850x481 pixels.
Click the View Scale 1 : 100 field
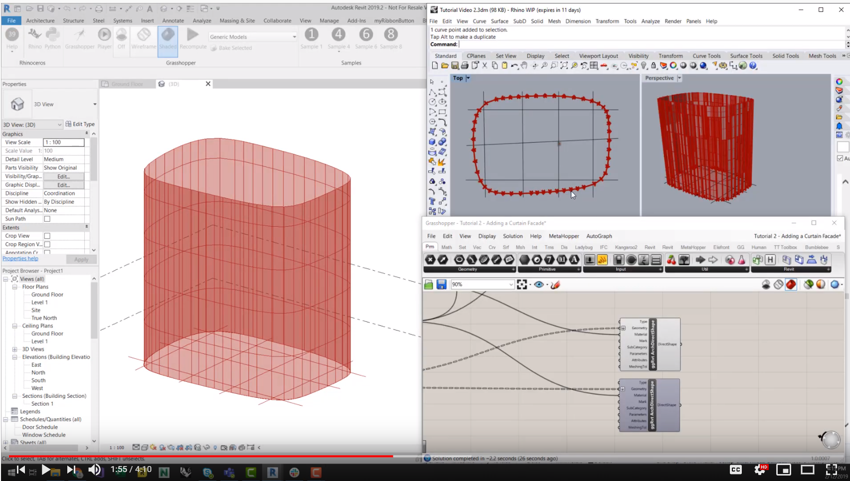[64, 142]
